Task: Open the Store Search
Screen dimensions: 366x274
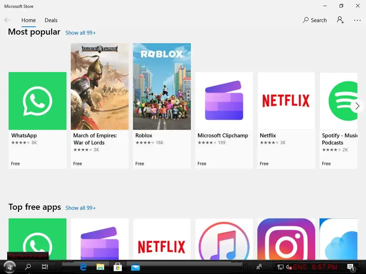Action: pos(315,20)
